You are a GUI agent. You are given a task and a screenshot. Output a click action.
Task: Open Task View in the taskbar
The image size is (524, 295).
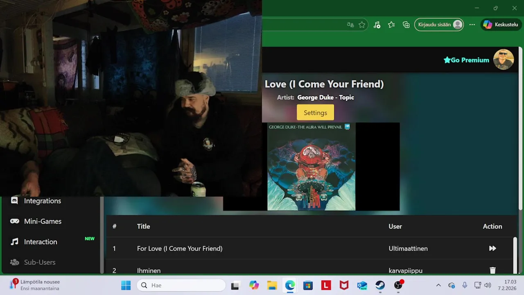coord(235,285)
